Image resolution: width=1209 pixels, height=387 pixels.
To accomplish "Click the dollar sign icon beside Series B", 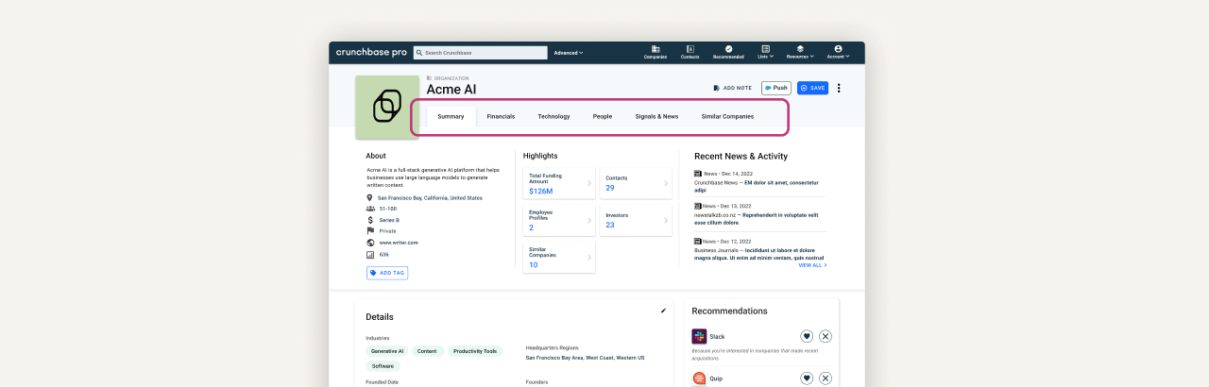I will coord(370,220).
